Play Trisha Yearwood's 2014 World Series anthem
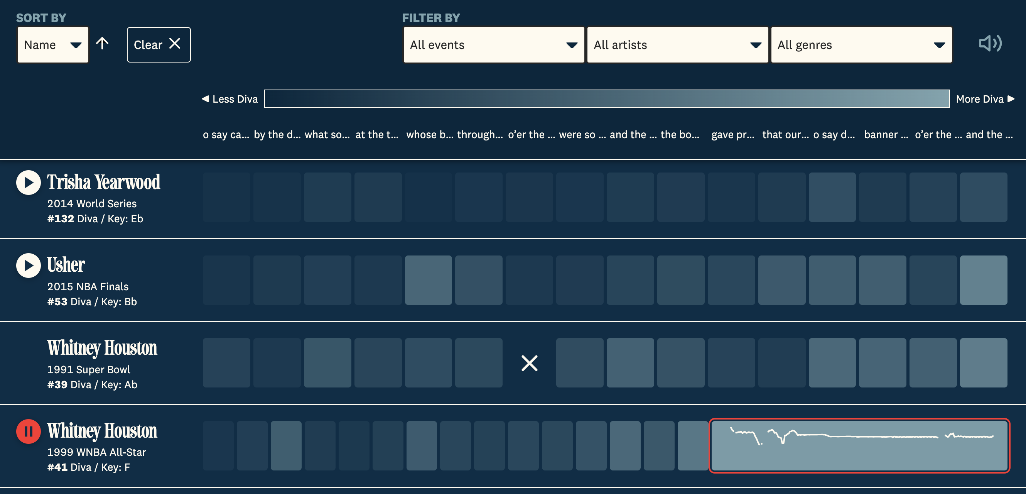The height and width of the screenshot is (494, 1026). pyautogui.click(x=28, y=183)
